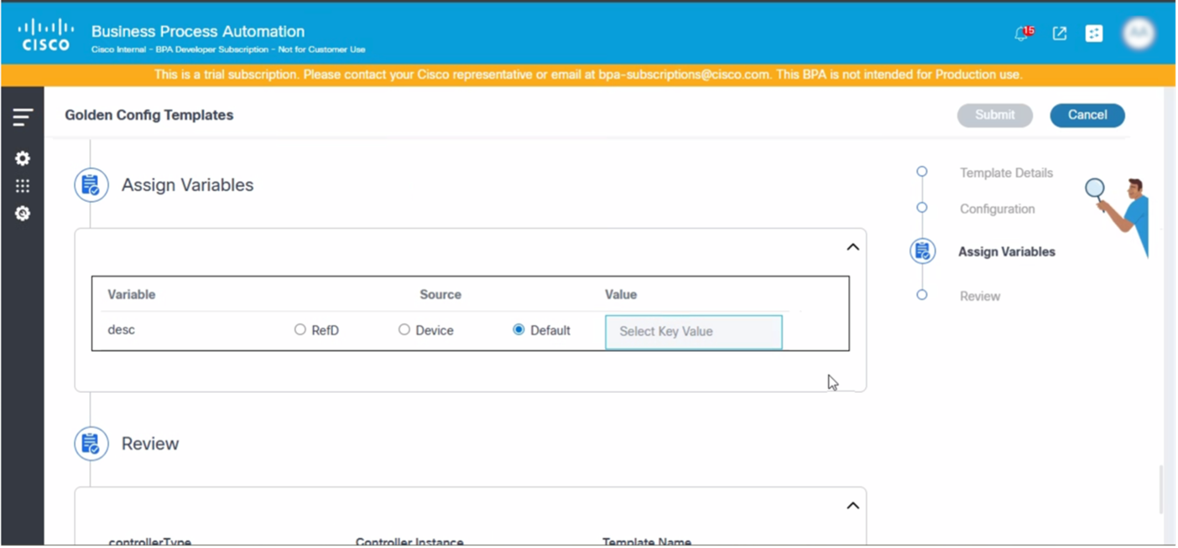Open the apps grid icon in header
Image resolution: width=1178 pixels, height=548 pixels.
1094,34
